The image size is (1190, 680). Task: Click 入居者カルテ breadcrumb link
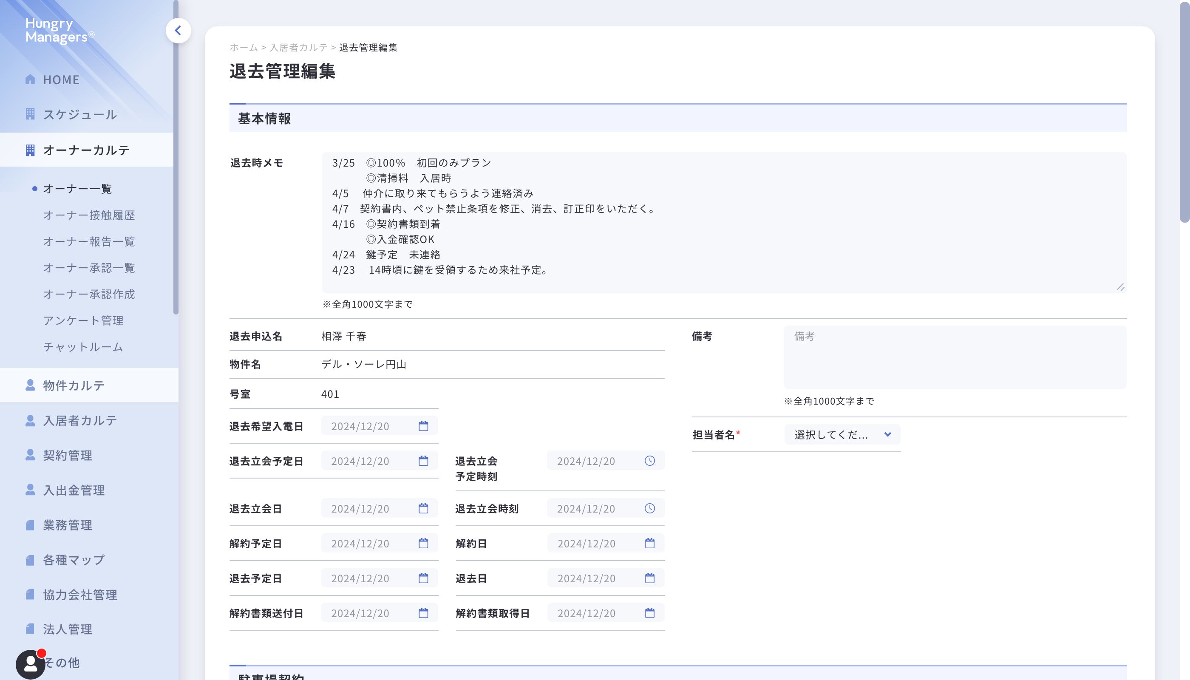click(x=298, y=48)
